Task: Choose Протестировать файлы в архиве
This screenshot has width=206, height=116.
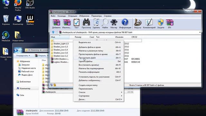Action: click(98, 54)
